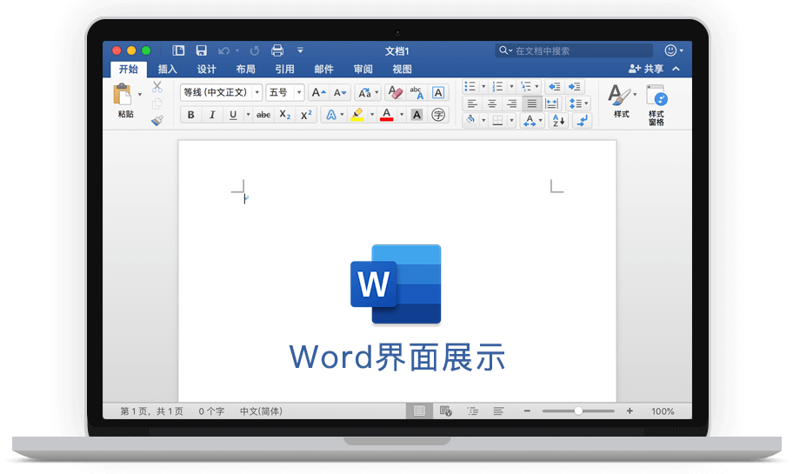This screenshot has height=474, width=793.
Task: Decrease indent icon
Action: click(x=554, y=86)
